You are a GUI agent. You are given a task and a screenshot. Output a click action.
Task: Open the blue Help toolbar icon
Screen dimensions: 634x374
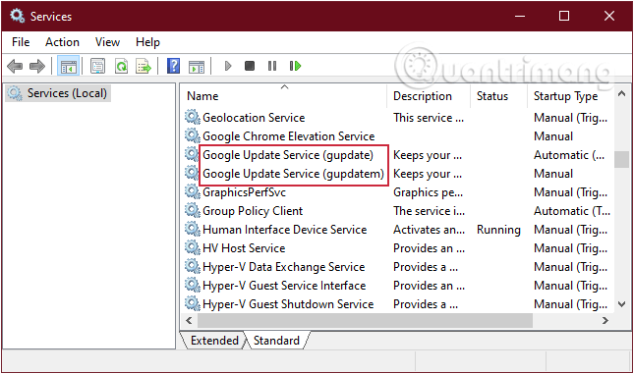[x=173, y=66]
